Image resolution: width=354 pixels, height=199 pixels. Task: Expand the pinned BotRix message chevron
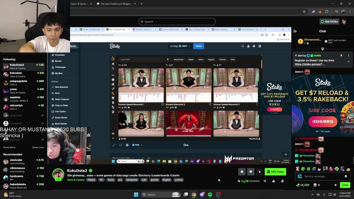pos(348,61)
